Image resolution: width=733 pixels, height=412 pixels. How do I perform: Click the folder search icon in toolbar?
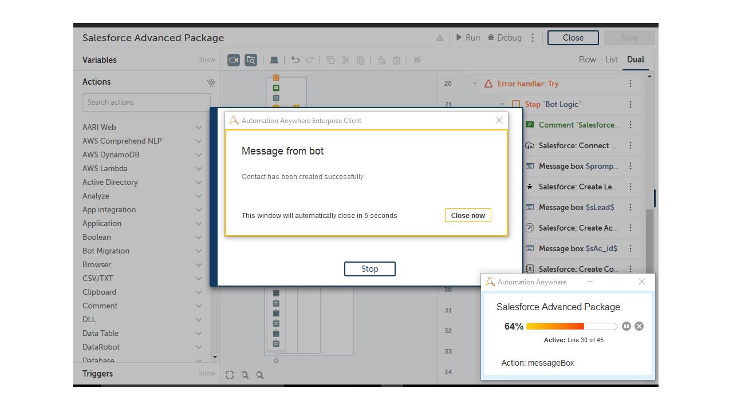[251, 60]
